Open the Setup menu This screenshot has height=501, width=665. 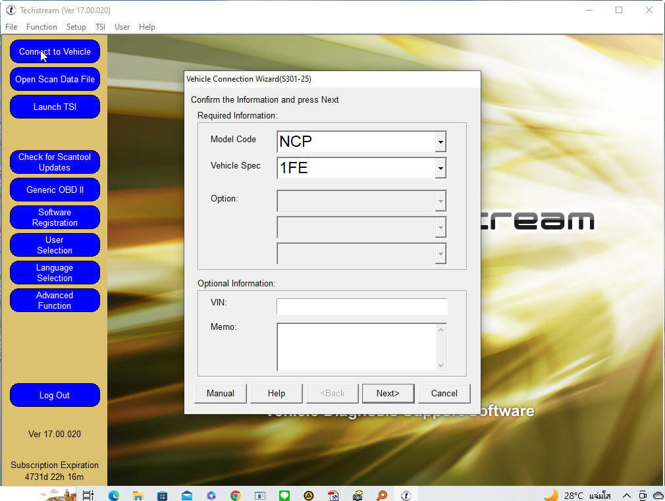(76, 27)
